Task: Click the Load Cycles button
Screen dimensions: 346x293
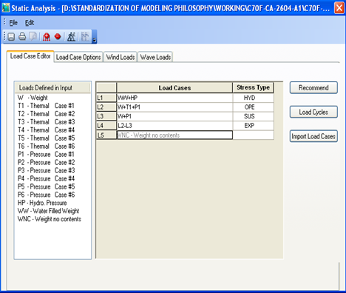Action: coord(313,112)
